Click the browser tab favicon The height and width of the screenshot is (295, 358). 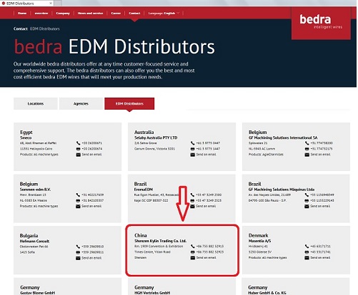pyautogui.click(x=4, y=3)
